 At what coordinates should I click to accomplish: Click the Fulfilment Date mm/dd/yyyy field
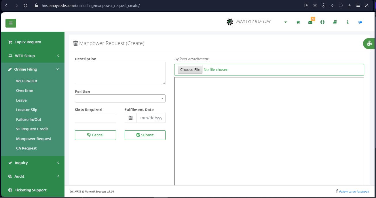pyautogui.click(x=151, y=118)
